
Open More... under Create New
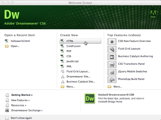point(71,87)
